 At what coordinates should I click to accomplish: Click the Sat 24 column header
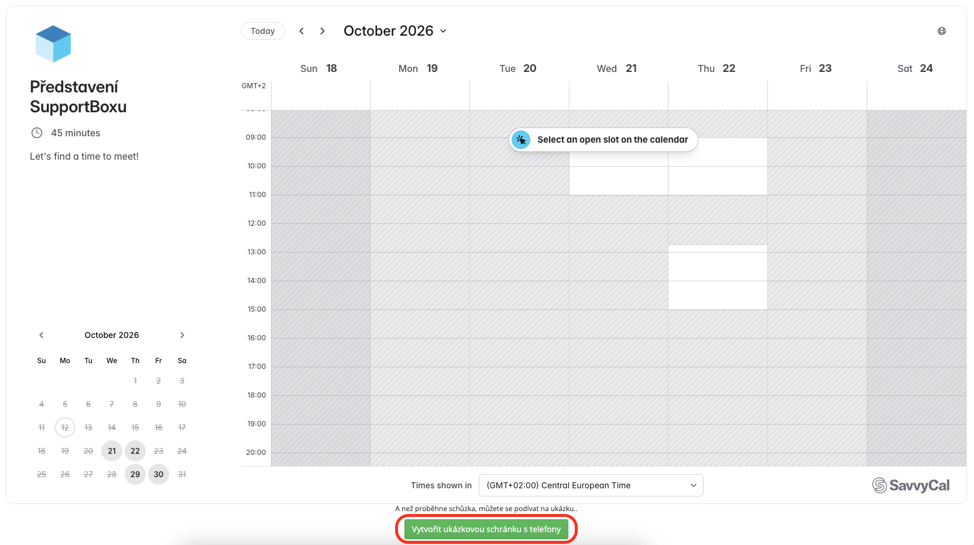(x=915, y=68)
